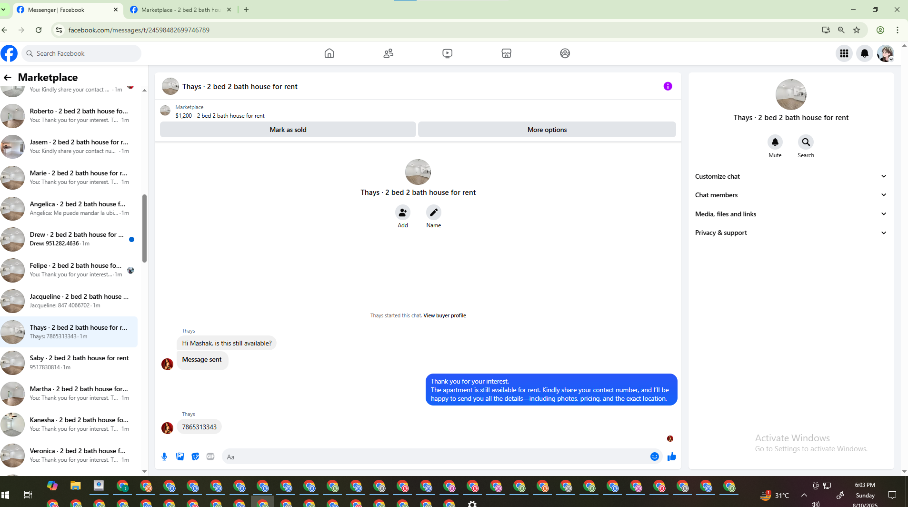Open Felipe conversation

click(x=69, y=270)
